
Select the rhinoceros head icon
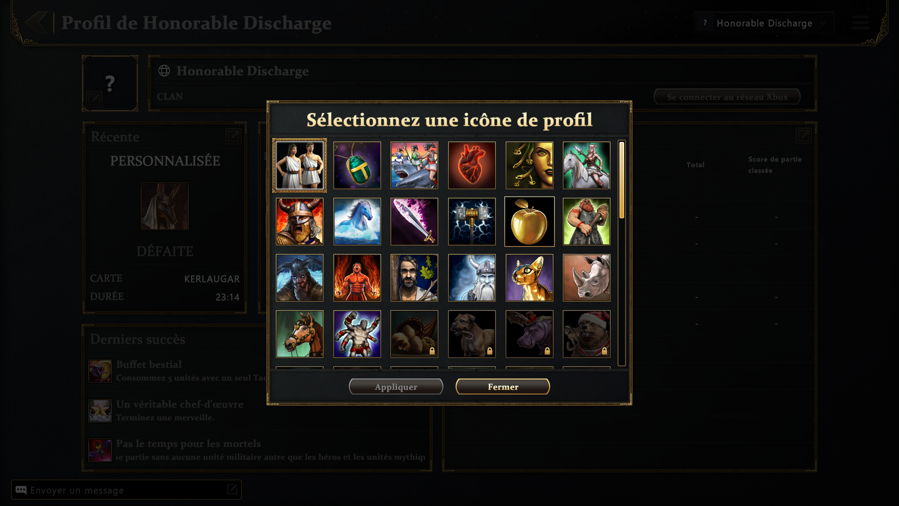click(x=586, y=278)
